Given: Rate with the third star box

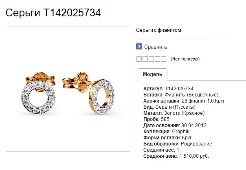Looking at the screenshot, I should tap(151, 59).
